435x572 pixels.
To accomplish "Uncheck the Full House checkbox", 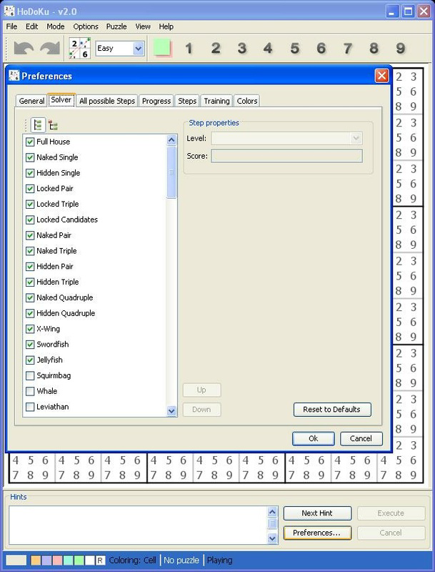I will [x=30, y=142].
